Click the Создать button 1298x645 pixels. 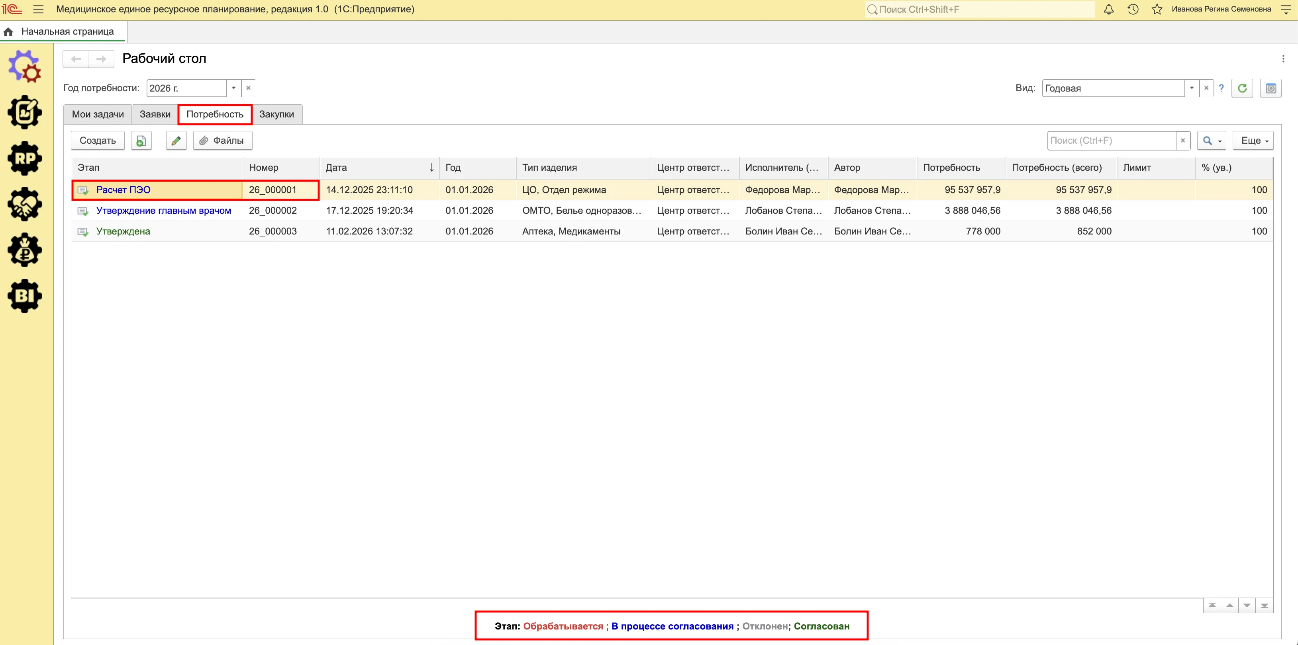pos(98,141)
